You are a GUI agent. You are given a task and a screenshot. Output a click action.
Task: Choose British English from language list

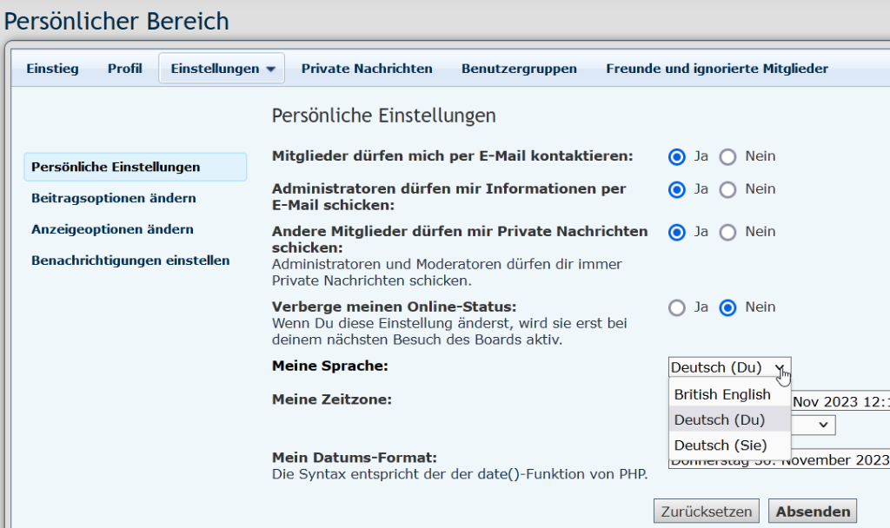click(722, 394)
